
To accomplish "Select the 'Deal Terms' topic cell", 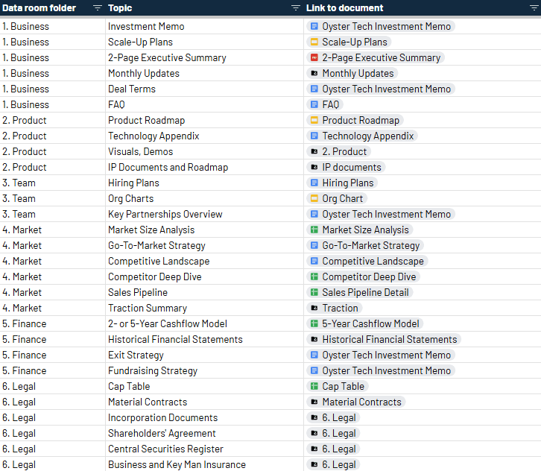I will (204, 89).
